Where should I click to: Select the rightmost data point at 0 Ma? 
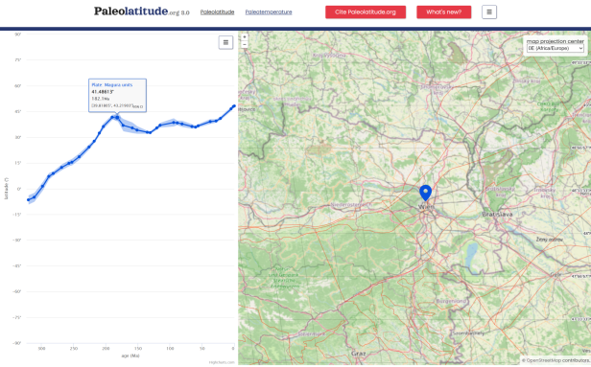(234, 106)
